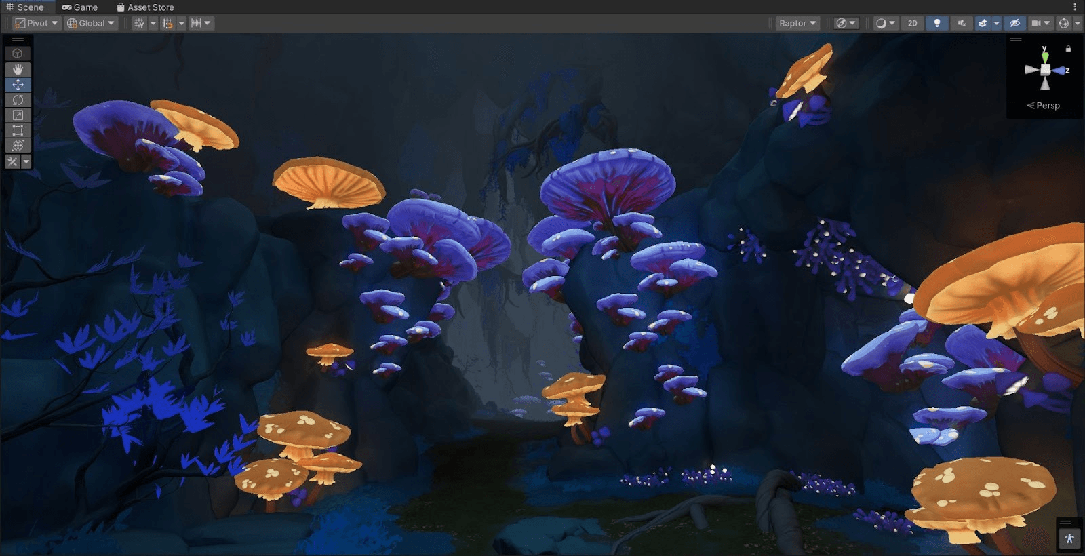The image size is (1085, 556).
Task: Open the Pivot handle position dropdown
Action: pos(37,23)
